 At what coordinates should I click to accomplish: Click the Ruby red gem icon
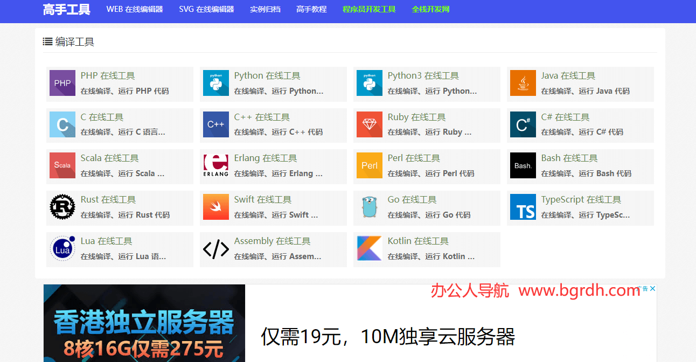coord(370,124)
